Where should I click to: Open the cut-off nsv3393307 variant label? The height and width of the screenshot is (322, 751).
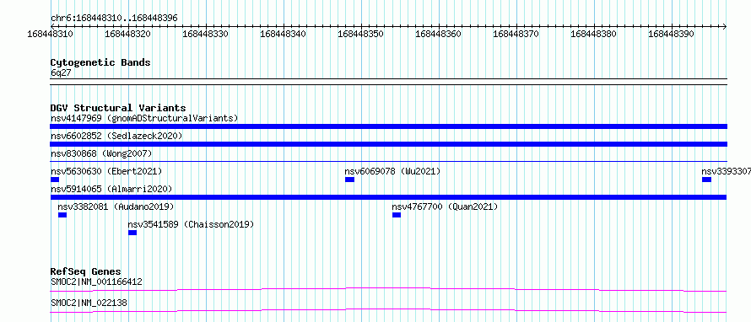(x=726, y=171)
